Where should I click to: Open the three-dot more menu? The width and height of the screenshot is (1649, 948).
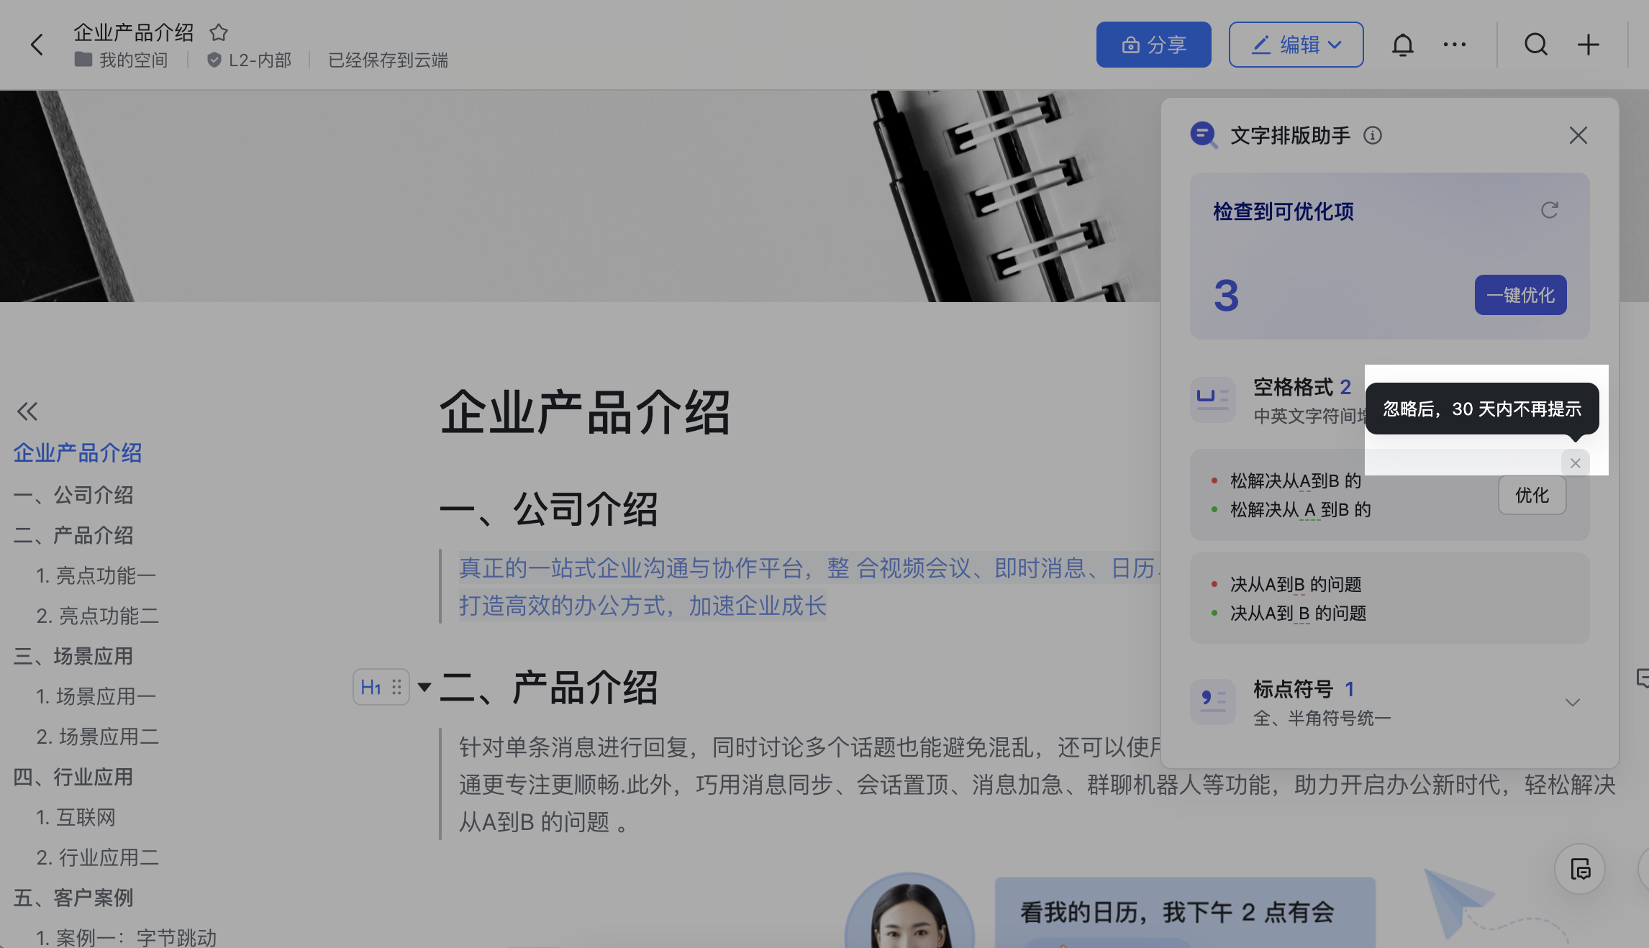pos(1454,45)
